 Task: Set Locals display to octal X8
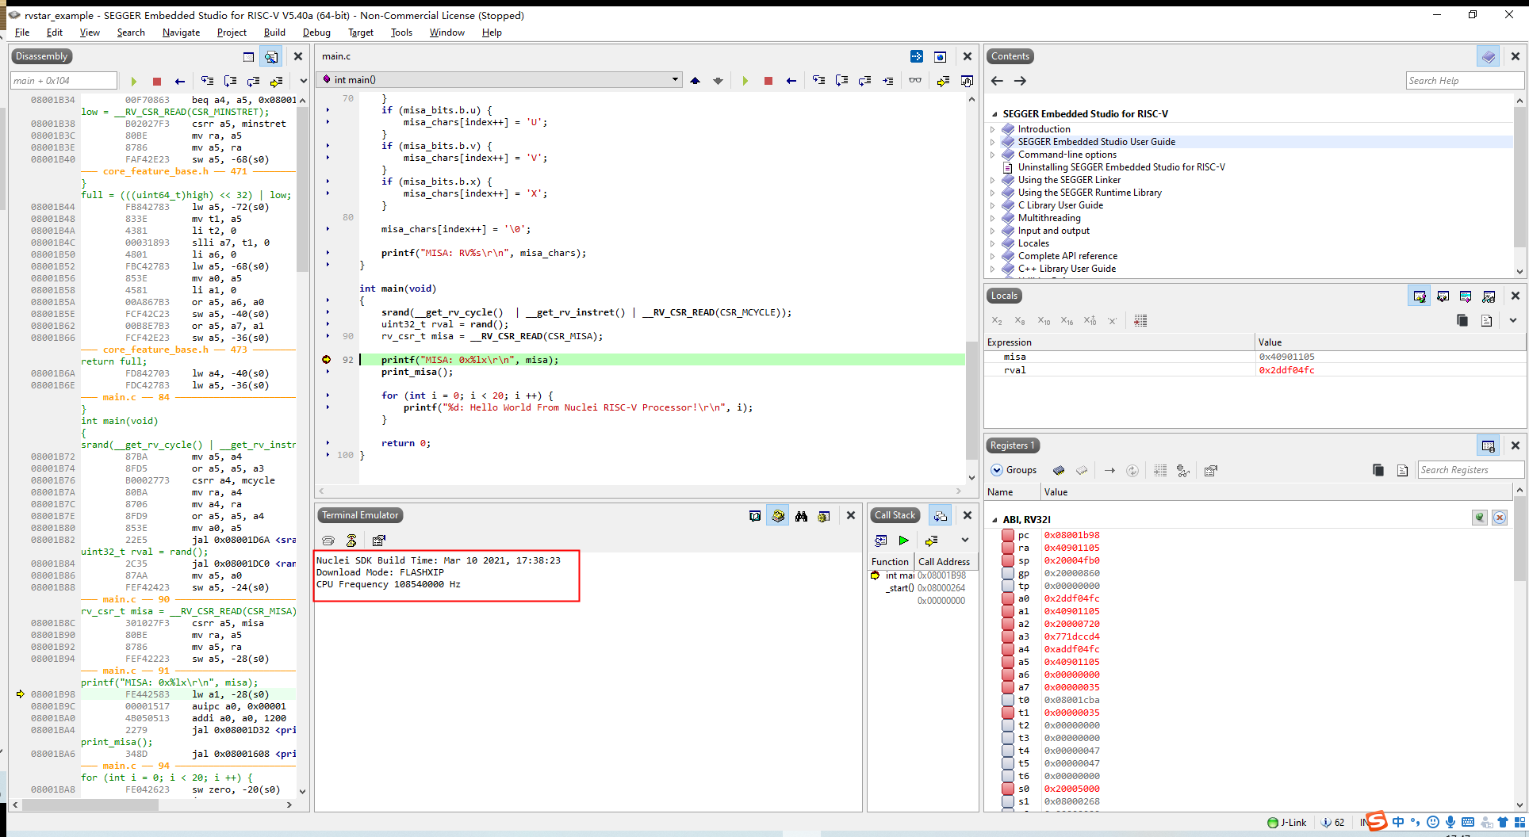point(1020,321)
